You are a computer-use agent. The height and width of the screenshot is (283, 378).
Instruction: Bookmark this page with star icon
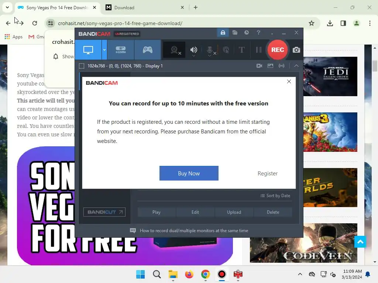312,23
